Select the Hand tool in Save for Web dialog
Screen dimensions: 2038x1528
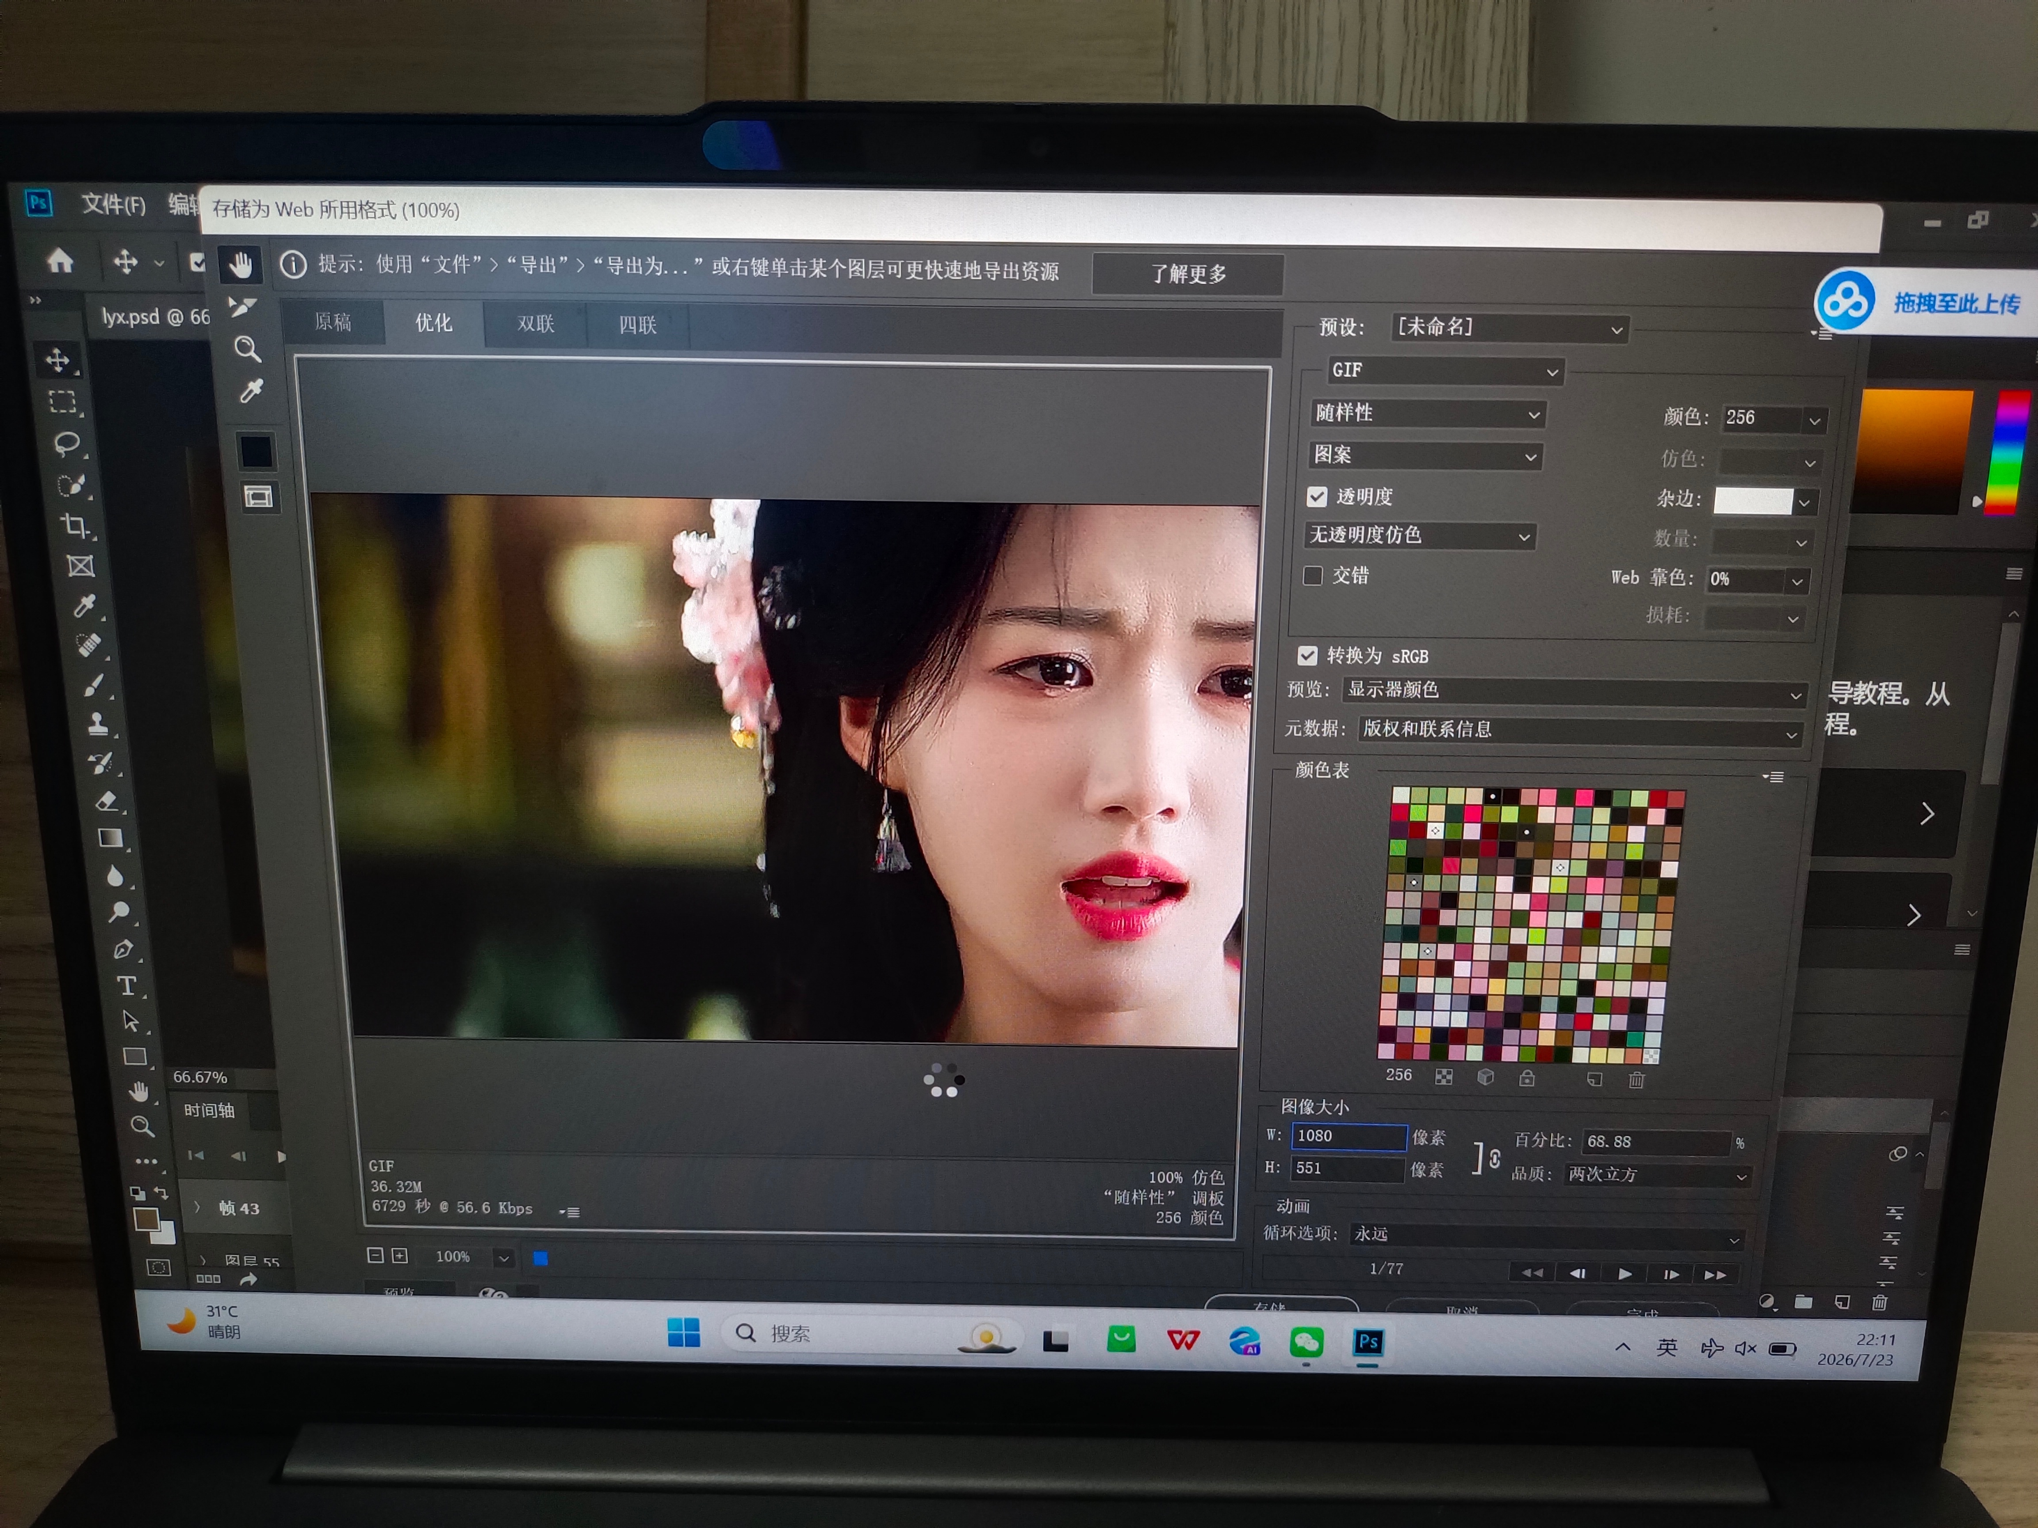pyautogui.click(x=241, y=265)
